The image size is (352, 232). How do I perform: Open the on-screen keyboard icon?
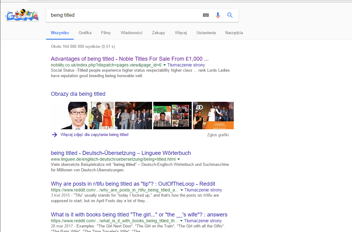(x=206, y=15)
